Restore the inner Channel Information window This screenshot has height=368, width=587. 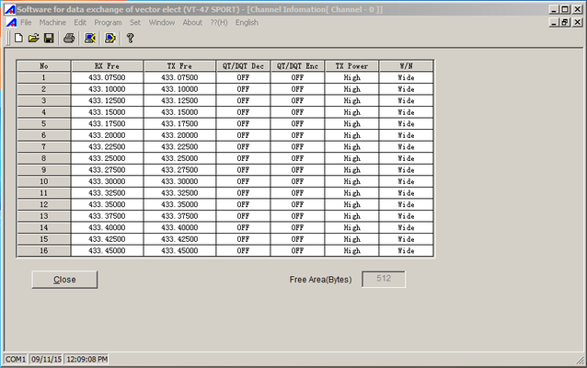[565, 22]
